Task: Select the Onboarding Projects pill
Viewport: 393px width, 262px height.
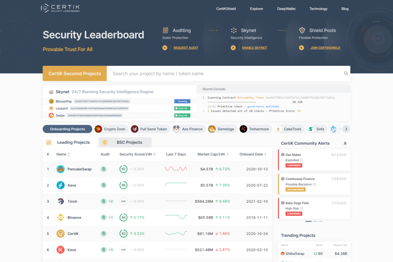Action: [67, 129]
